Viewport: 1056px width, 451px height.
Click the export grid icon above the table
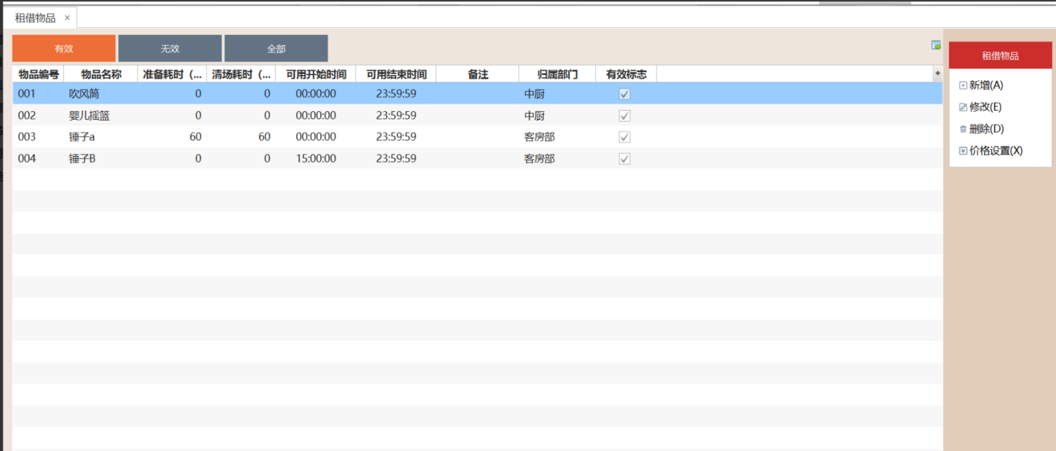[x=935, y=45]
